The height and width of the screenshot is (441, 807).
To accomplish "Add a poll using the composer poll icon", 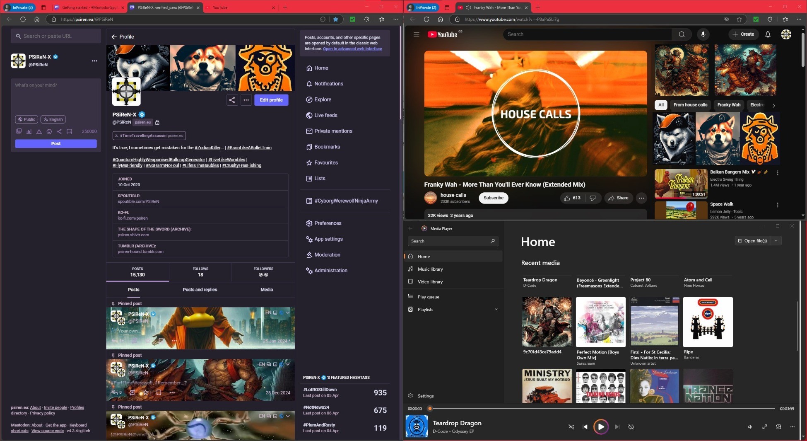I will coord(29,131).
